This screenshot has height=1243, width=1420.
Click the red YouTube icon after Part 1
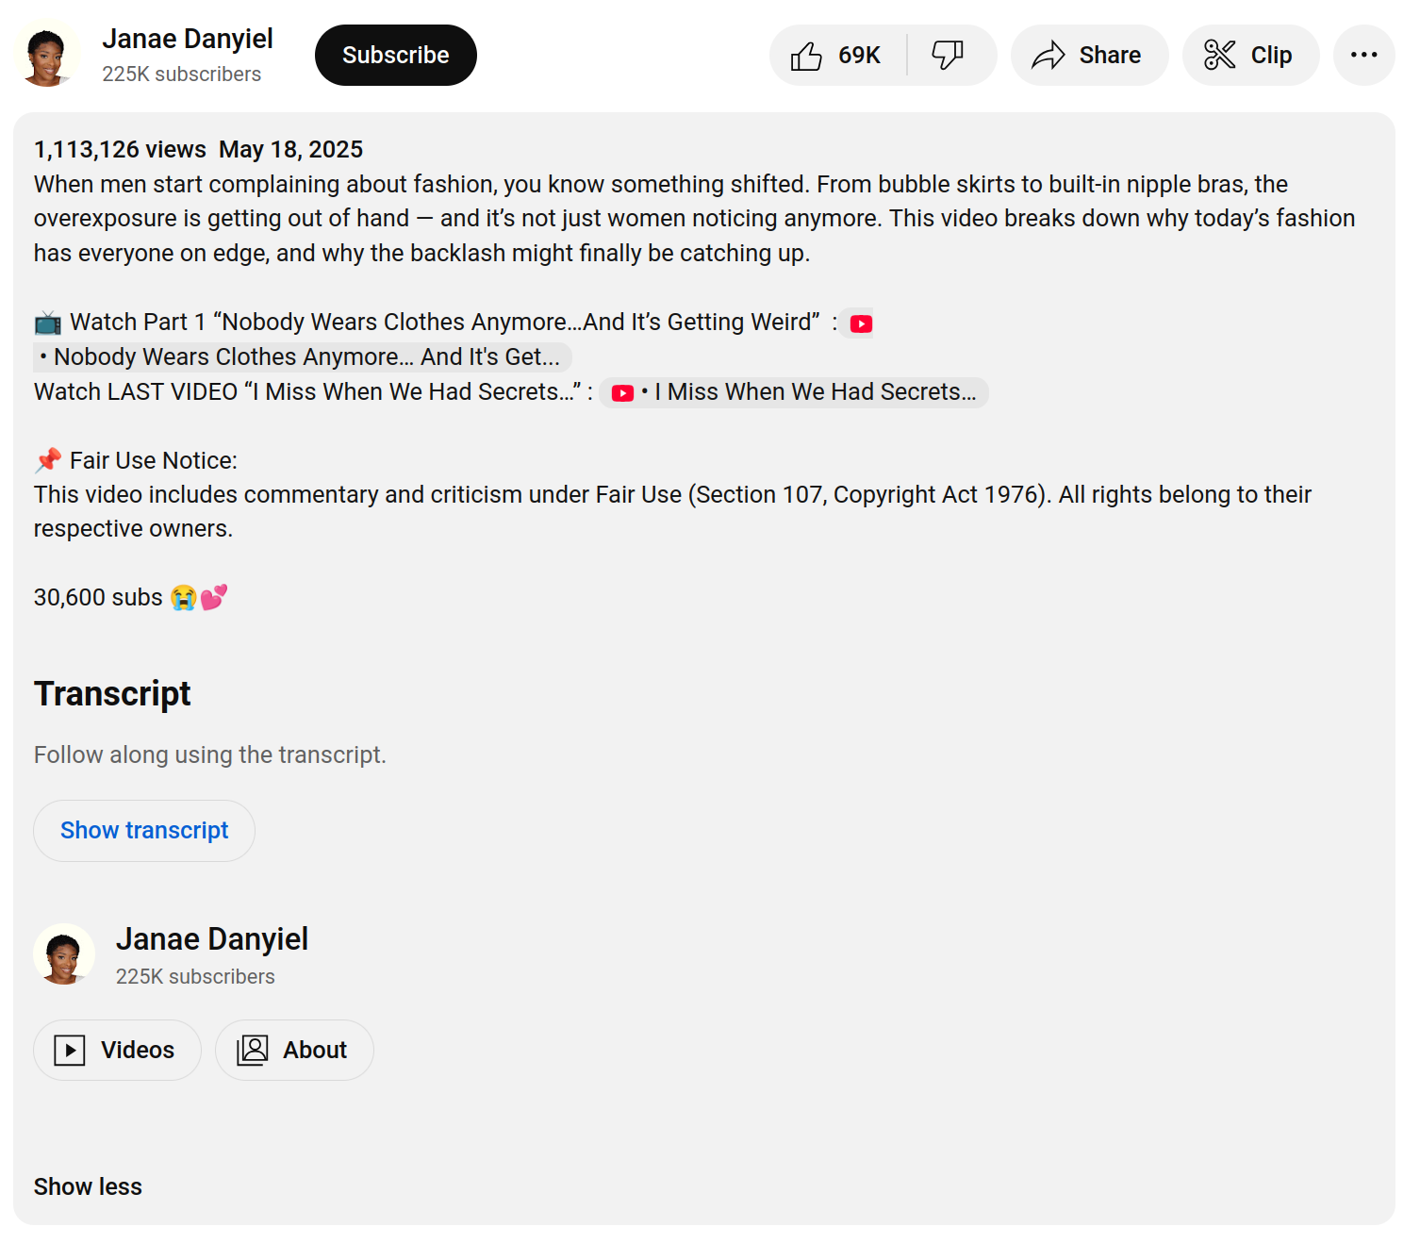pos(860,323)
